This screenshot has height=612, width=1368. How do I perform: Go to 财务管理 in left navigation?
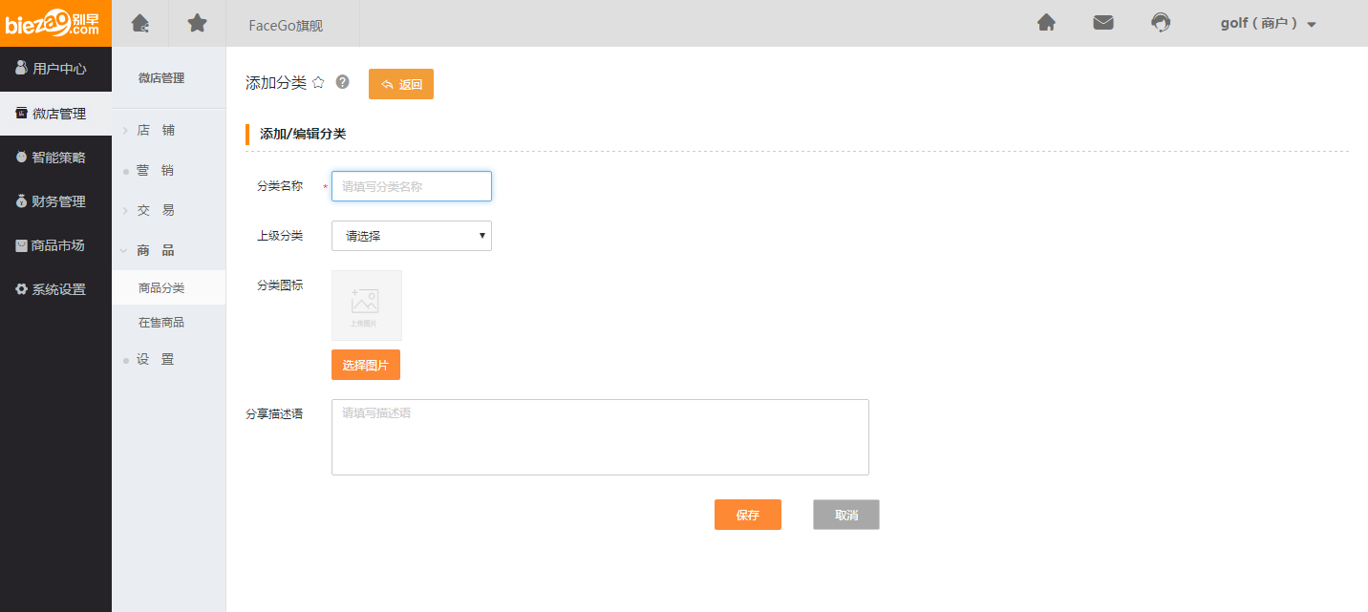pos(55,201)
